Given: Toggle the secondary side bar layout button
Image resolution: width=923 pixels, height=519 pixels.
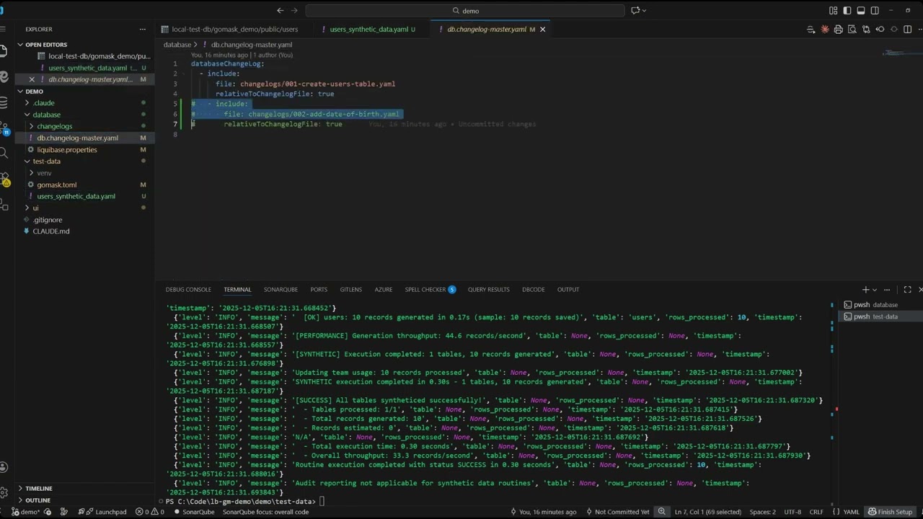Looking at the screenshot, I should pyautogui.click(x=875, y=11).
